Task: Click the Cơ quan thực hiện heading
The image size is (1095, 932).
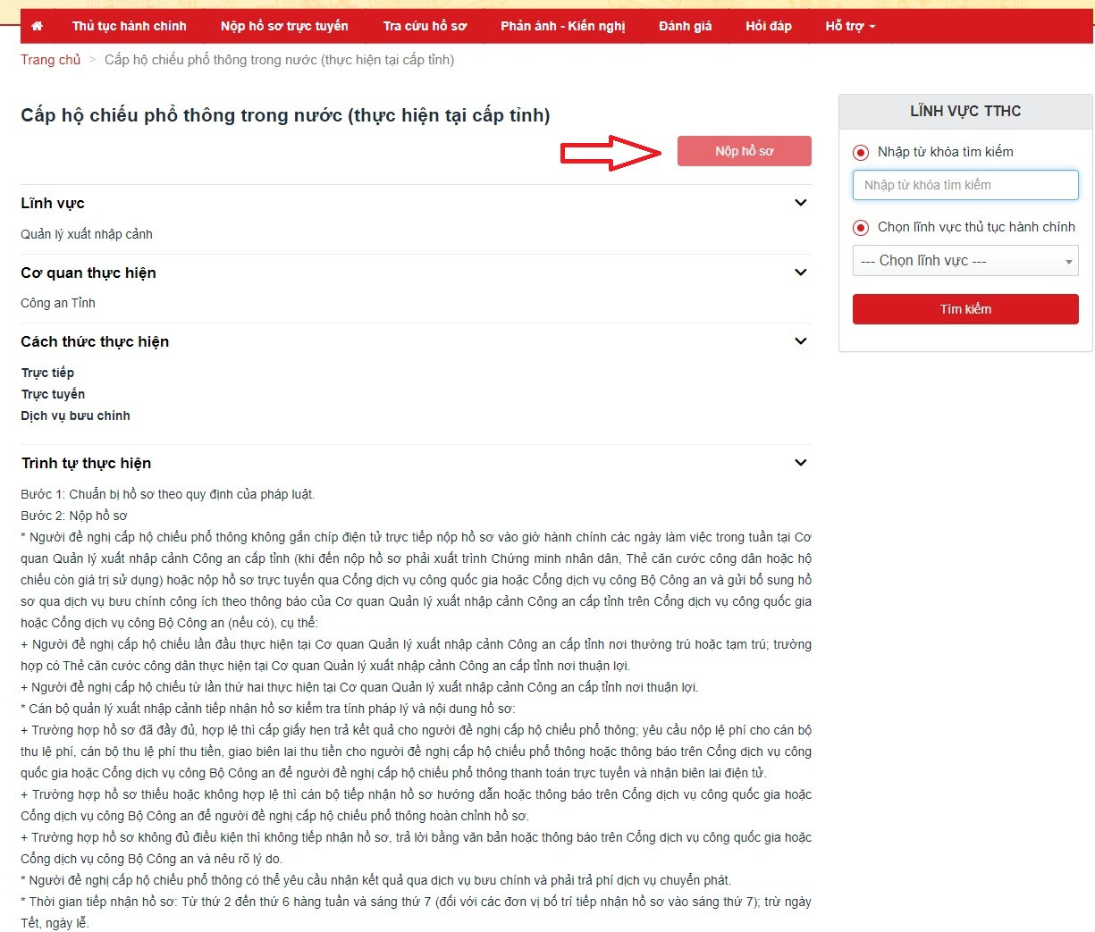Action: tap(88, 273)
